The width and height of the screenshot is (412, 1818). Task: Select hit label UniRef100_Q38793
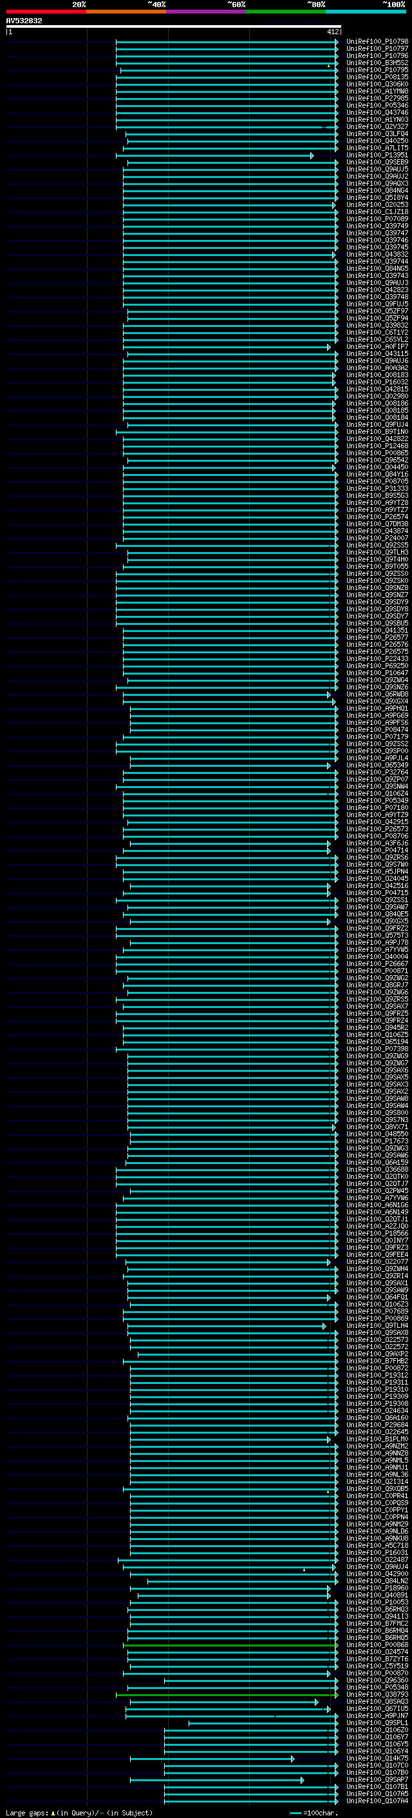pyautogui.click(x=377, y=1694)
